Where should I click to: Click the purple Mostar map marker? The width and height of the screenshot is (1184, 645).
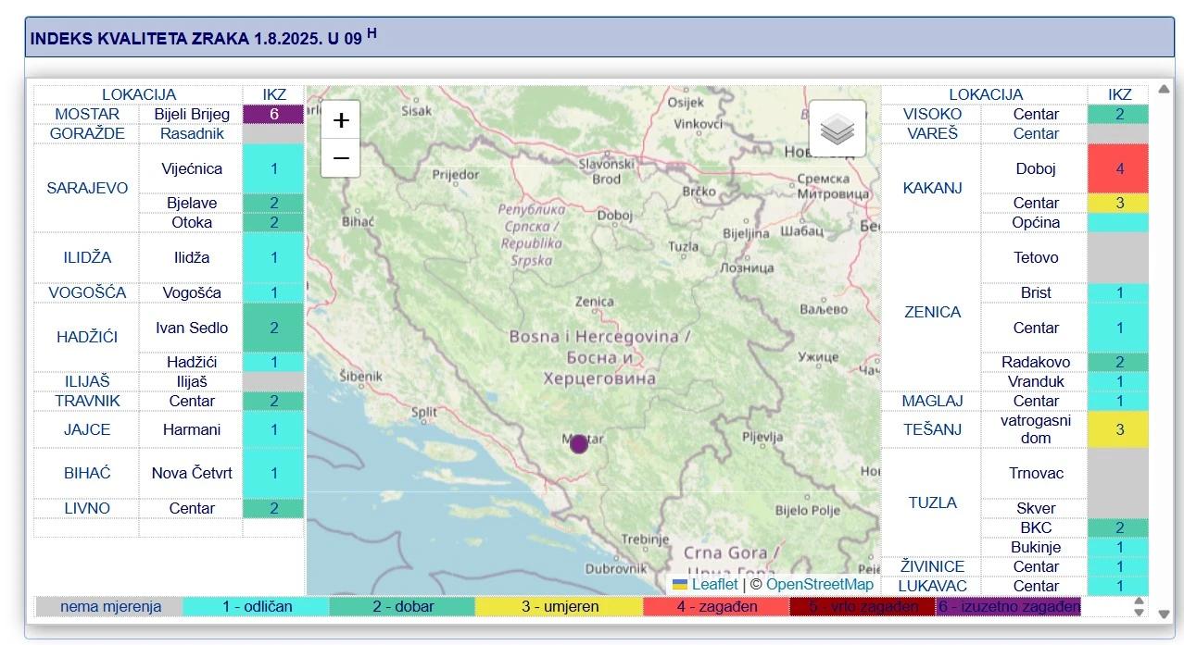tap(579, 443)
